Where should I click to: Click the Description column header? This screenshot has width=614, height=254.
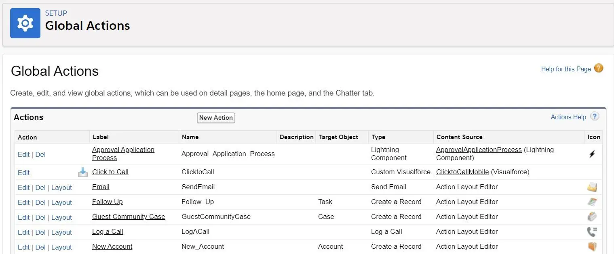[x=297, y=137]
